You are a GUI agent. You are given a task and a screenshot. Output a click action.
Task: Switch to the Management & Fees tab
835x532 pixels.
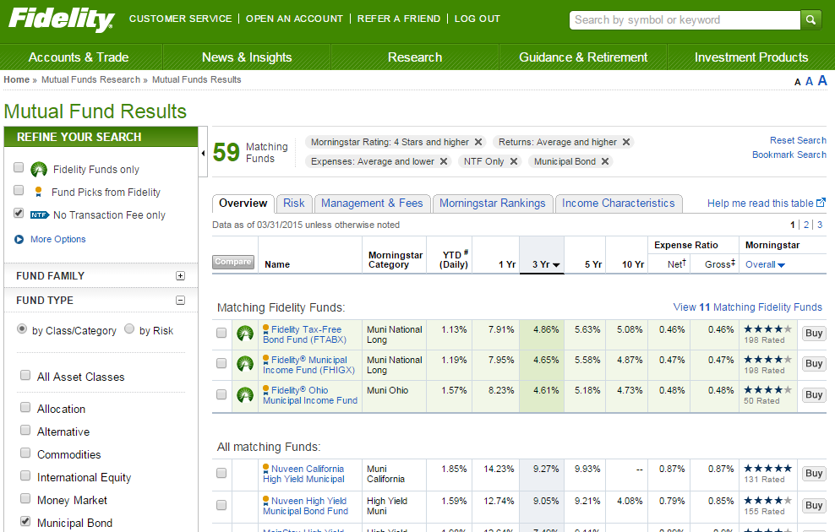tap(372, 204)
